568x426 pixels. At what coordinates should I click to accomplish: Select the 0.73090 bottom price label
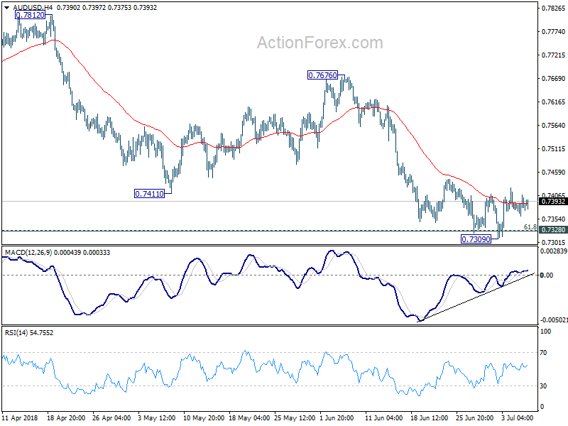(x=476, y=239)
